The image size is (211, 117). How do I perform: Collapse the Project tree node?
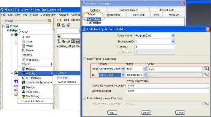[4, 26]
